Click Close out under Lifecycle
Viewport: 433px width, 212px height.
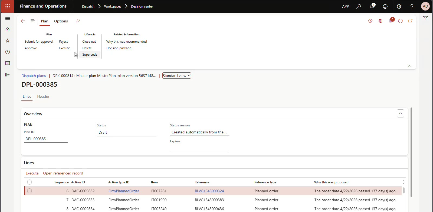coord(89,42)
